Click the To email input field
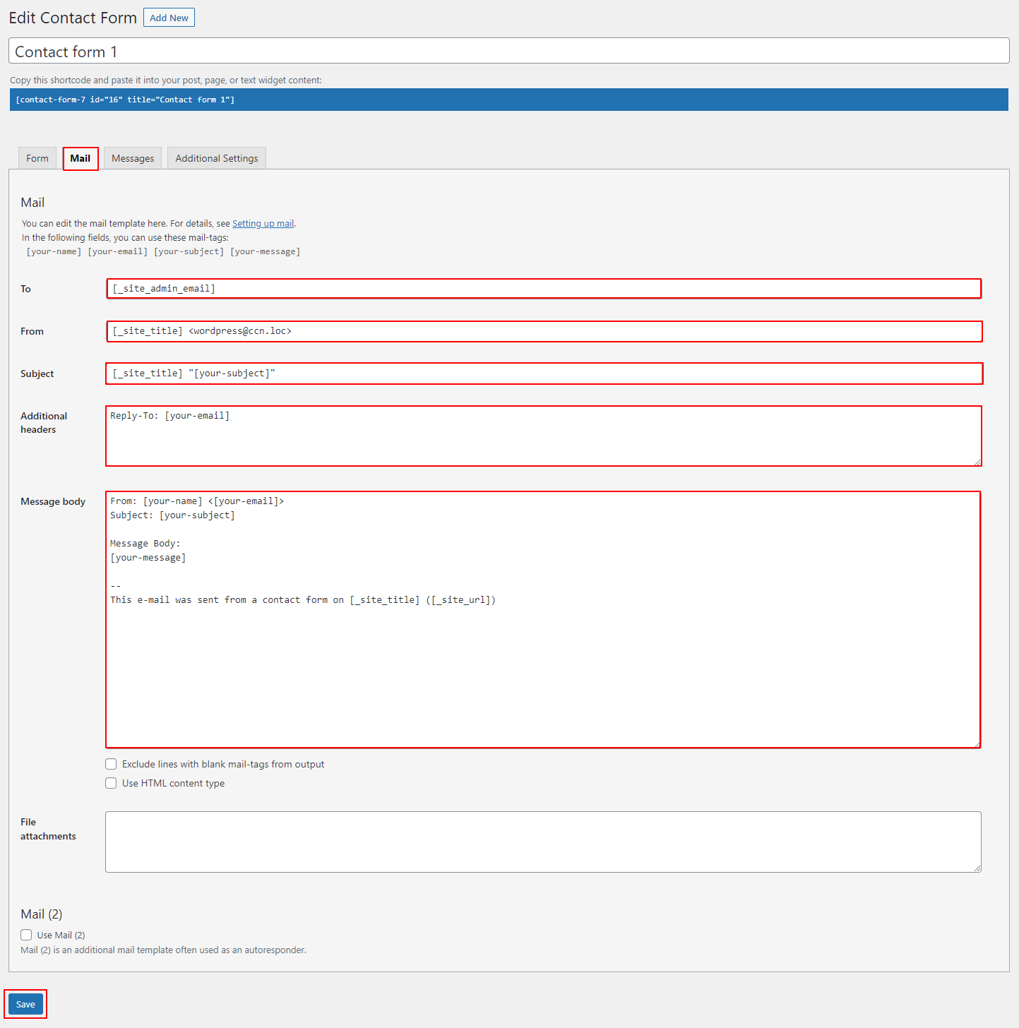The height and width of the screenshot is (1028, 1019). 543,289
